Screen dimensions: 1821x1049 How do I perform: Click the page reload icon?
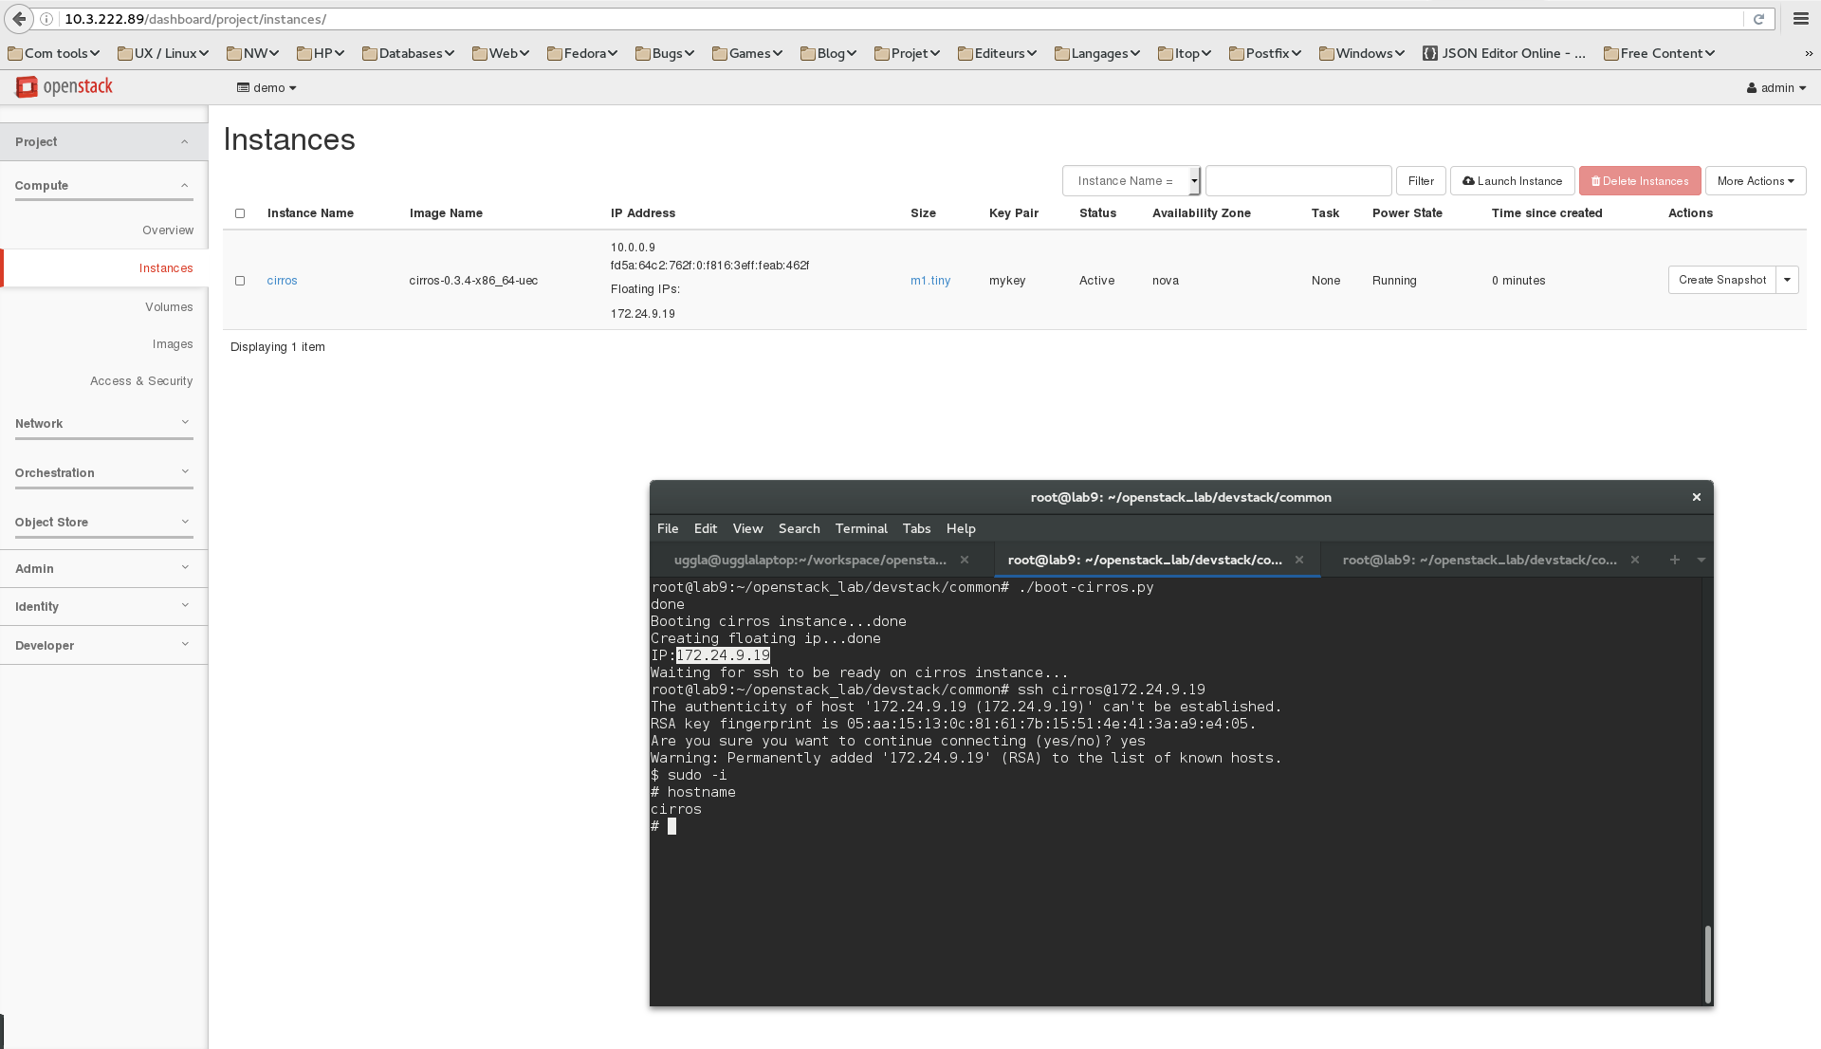(1758, 19)
